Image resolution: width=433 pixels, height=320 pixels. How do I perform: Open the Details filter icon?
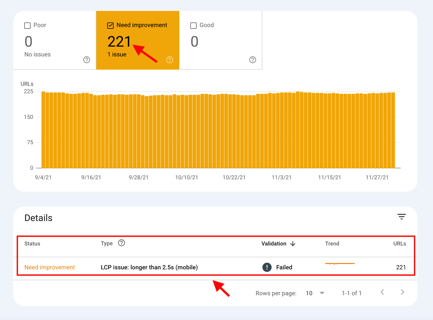[x=401, y=217]
